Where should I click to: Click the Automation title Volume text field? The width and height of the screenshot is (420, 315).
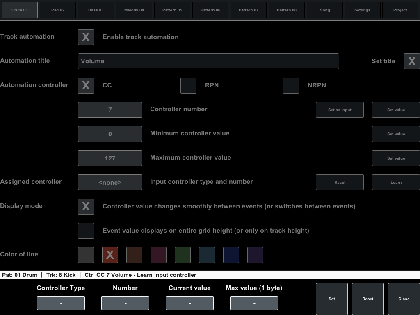208,61
